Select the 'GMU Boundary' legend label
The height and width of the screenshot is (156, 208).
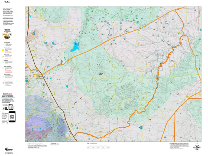coord(7,44)
